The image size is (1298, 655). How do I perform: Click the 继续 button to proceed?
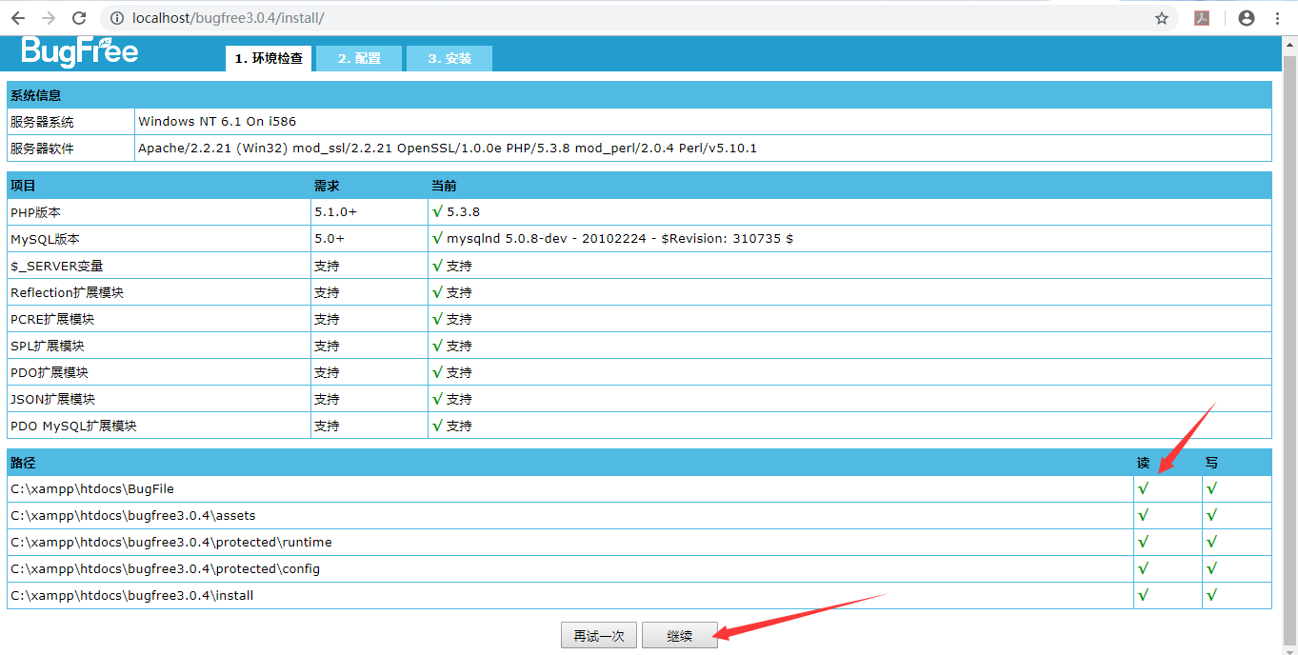679,635
